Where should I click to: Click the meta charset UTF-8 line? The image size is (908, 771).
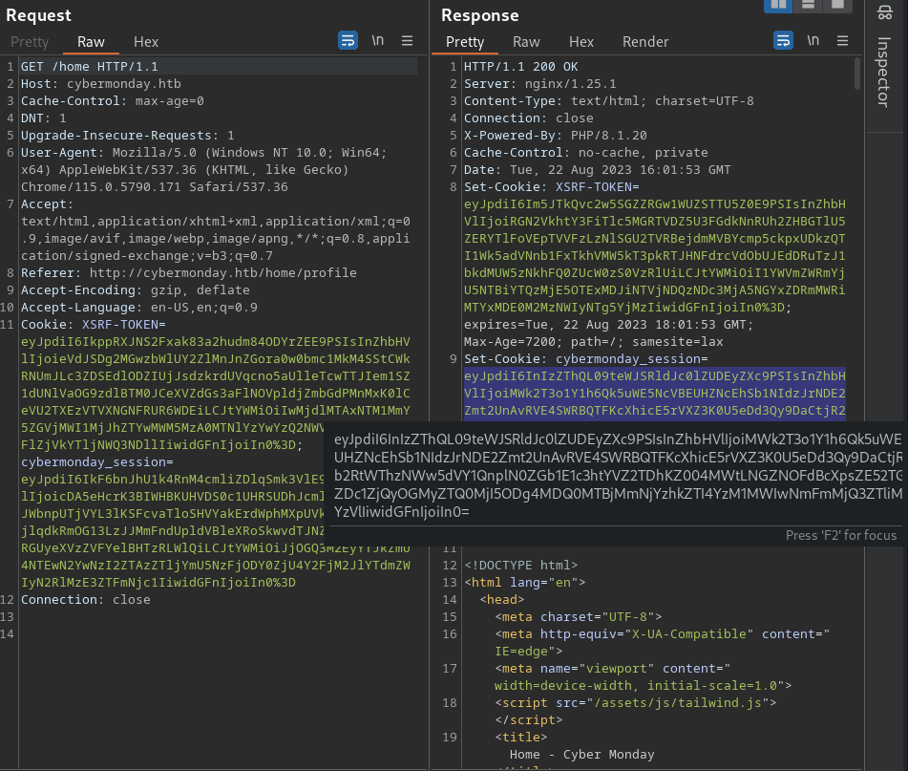tap(578, 617)
